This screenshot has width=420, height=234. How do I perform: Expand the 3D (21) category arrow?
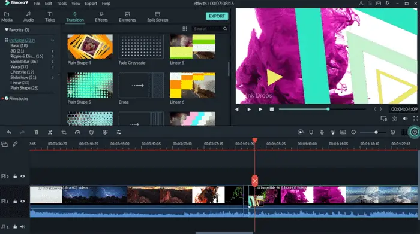click(53, 51)
